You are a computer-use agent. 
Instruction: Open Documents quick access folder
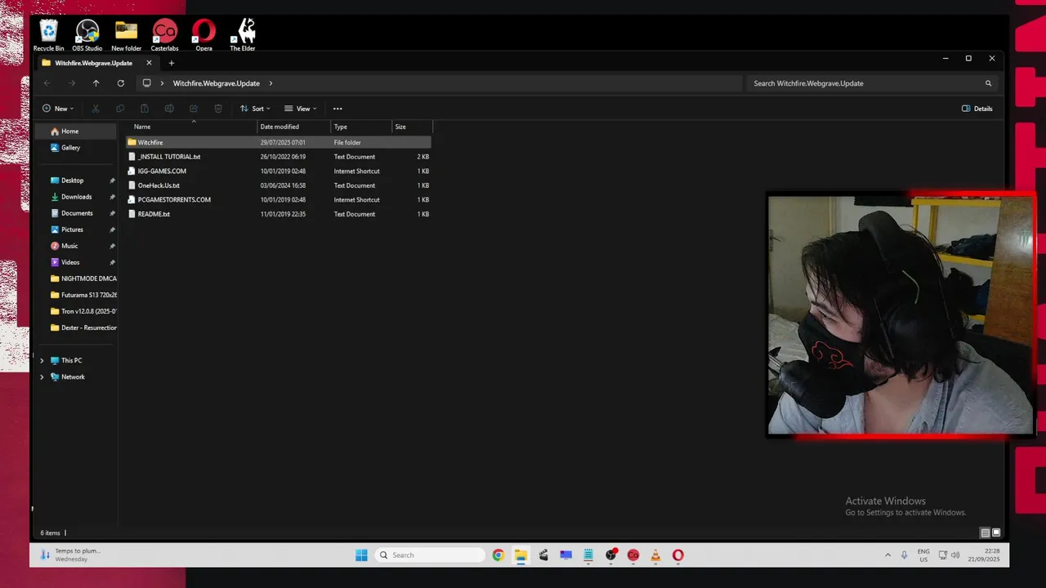(77, 213)
